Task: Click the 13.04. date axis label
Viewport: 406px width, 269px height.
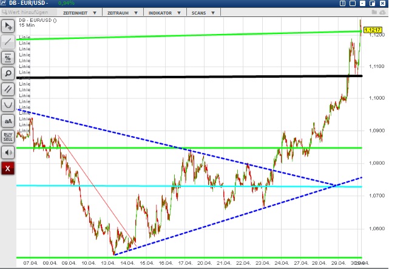Action: (107, 263)
